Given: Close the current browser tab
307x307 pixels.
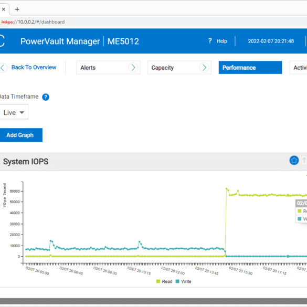Looking at the screenshot, I should (3, 9).
